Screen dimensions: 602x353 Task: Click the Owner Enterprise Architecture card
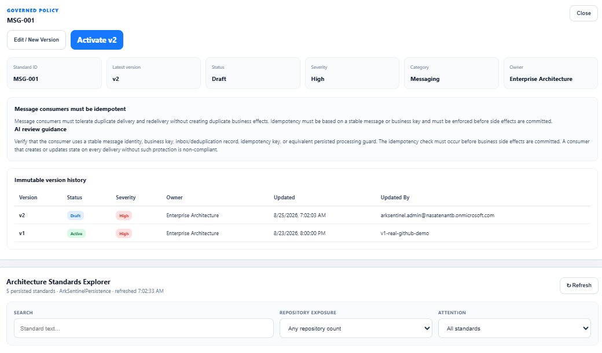tap(550, 73)
